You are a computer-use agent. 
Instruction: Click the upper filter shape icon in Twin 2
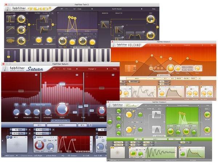click(x=44, y=19)
